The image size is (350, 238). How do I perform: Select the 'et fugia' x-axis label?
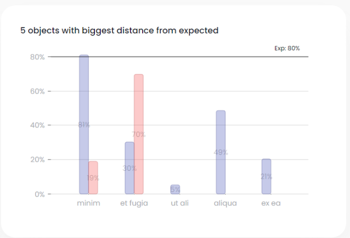click(134, 203)
